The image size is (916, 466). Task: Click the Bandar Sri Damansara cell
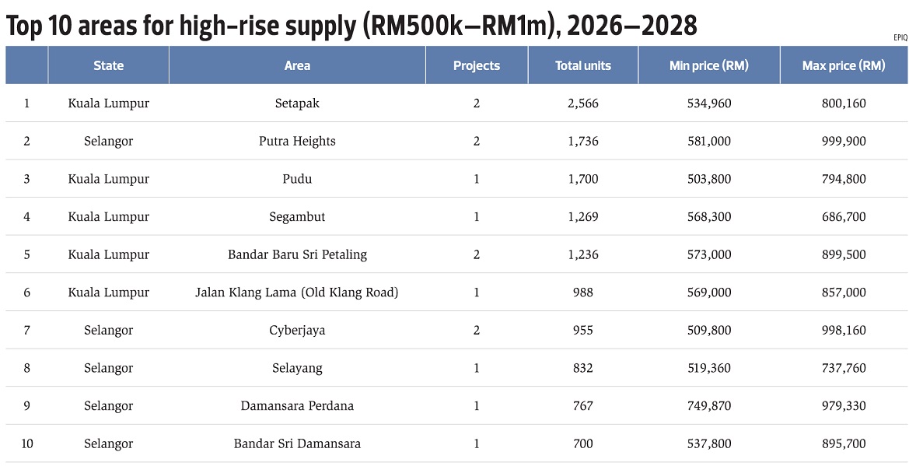tap(297, 443)
